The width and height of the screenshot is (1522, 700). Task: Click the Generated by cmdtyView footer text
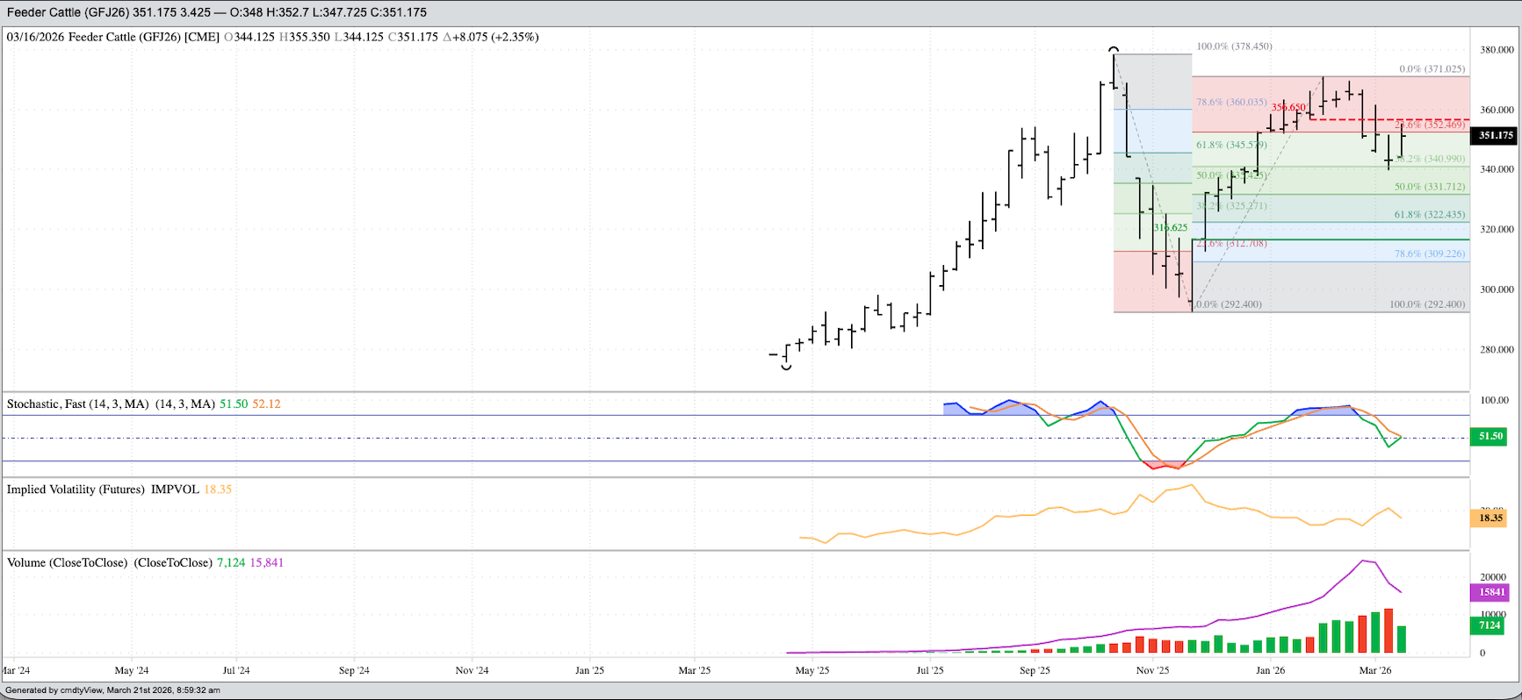point(112,690)
